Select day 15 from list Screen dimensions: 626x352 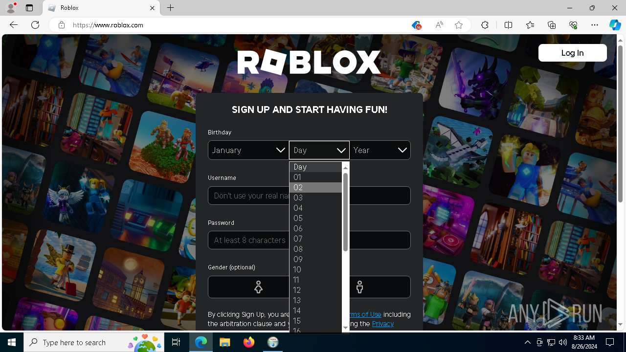pyautogui.click(x=315, y=321)
